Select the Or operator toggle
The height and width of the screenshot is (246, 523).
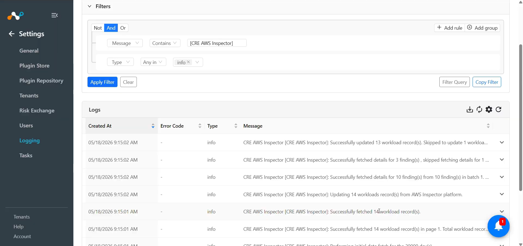123,28
